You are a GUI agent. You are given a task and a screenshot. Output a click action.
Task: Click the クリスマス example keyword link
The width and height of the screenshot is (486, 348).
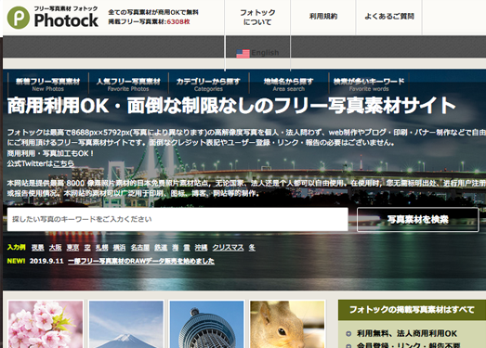(x=228, y=248)
